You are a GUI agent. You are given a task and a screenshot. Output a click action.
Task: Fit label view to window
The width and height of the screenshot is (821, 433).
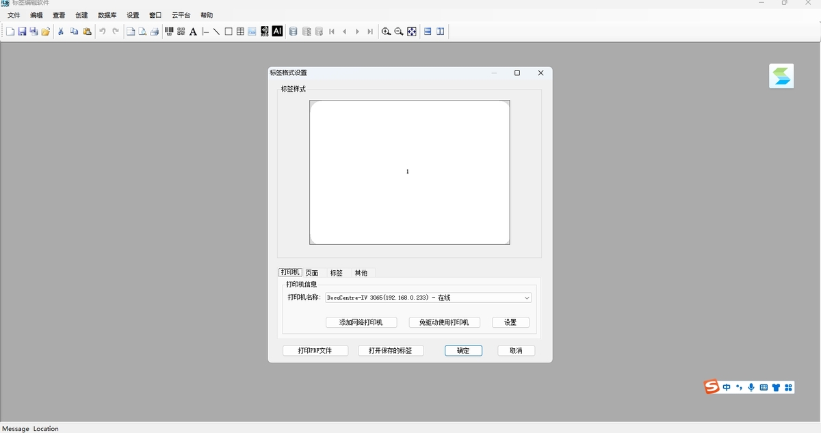pyautogui.click(x=411, y=31)
